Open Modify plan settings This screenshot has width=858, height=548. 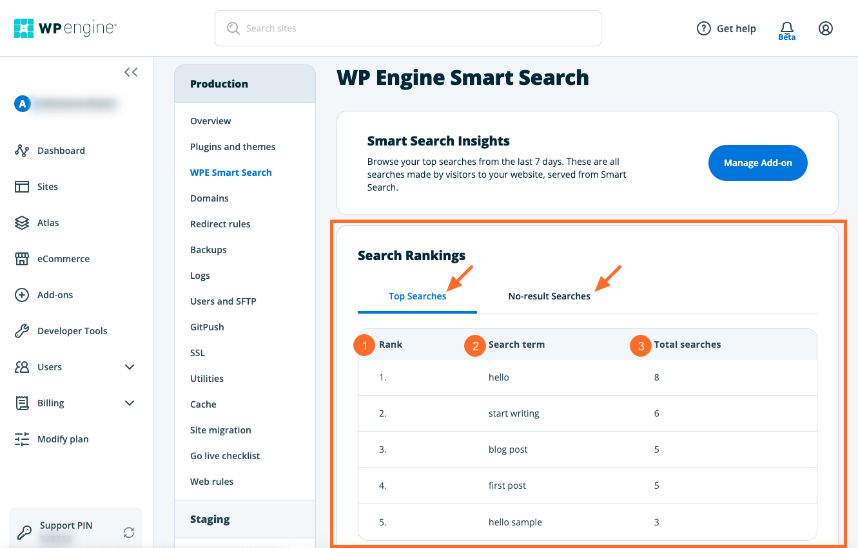22,439
